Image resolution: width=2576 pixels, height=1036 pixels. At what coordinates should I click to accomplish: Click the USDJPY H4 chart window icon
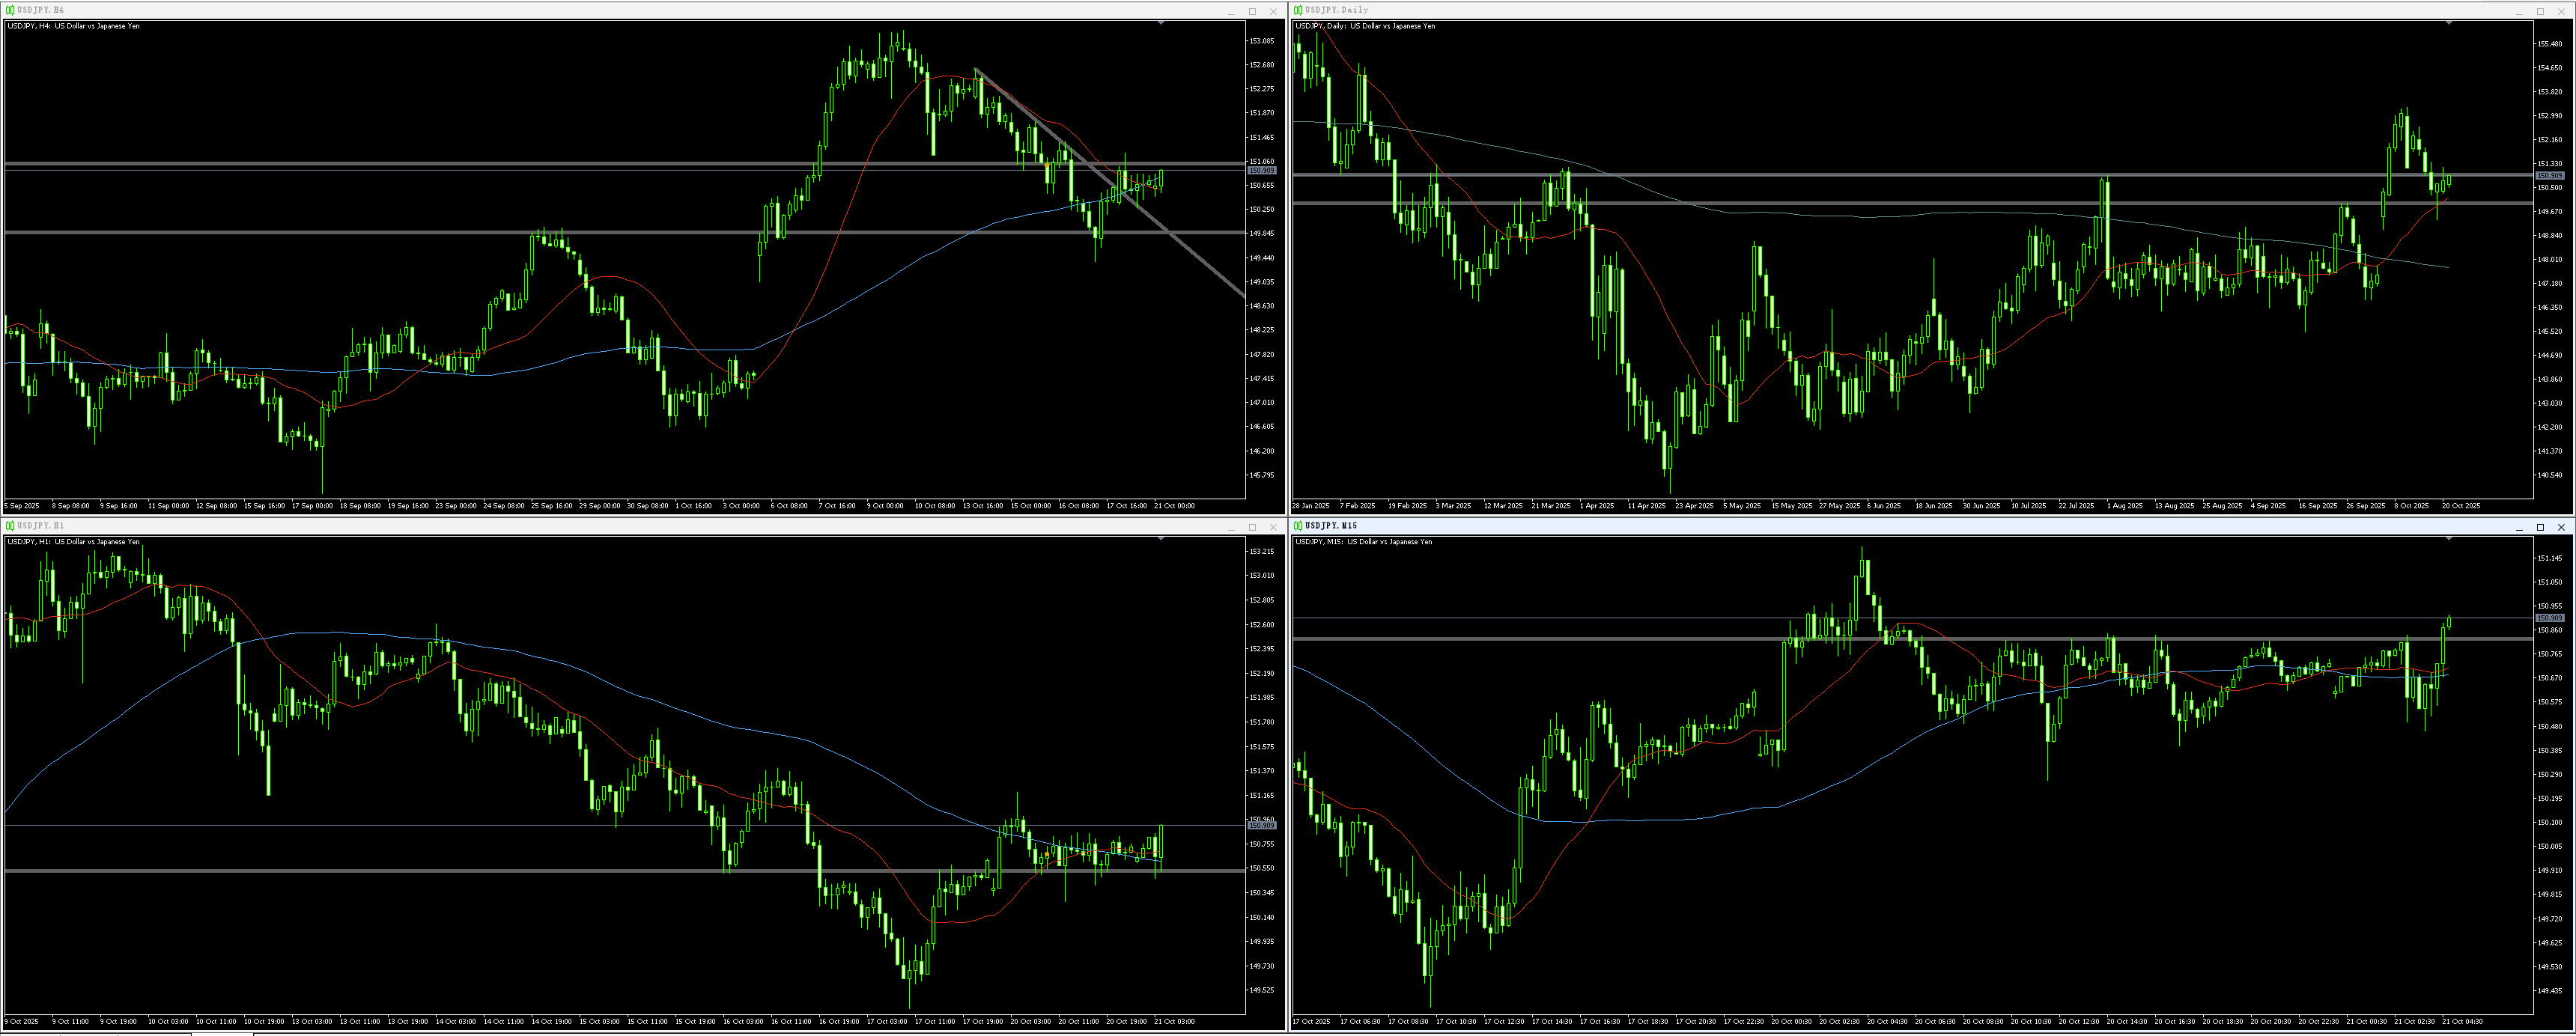pos(10,10)
